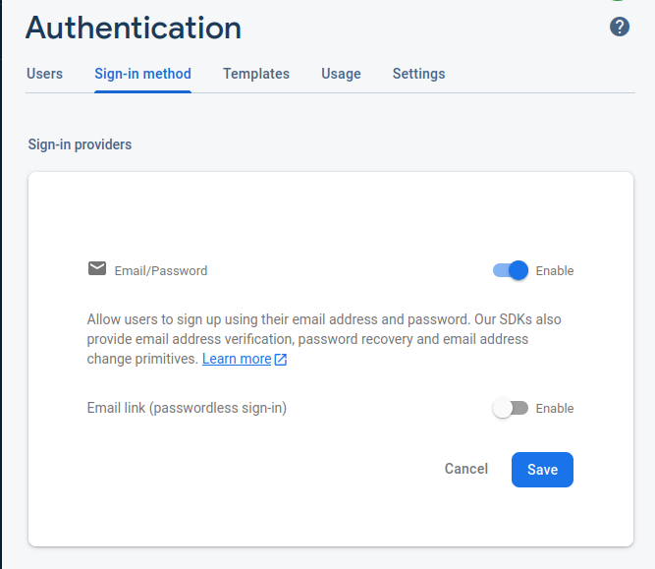Open the Settings tab
Viewport: 655px width, 569px height.
[x=418, y=74]
